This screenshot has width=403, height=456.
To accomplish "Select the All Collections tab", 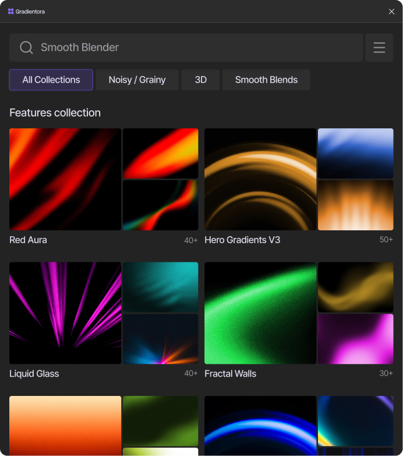I will [51, 80].
